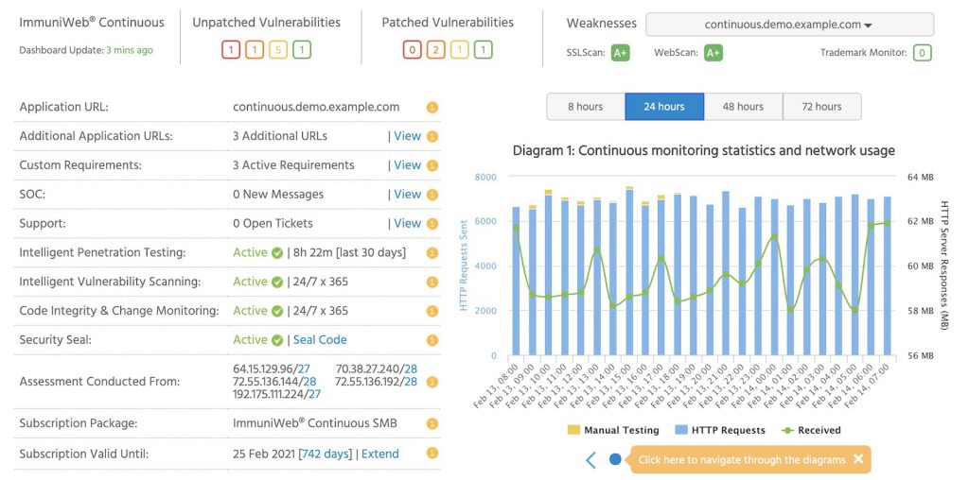Image resolution: width=969 pixels, height=480 pixels.
Task: Click info icon for Subscription Valid Until
Action: 432,454
